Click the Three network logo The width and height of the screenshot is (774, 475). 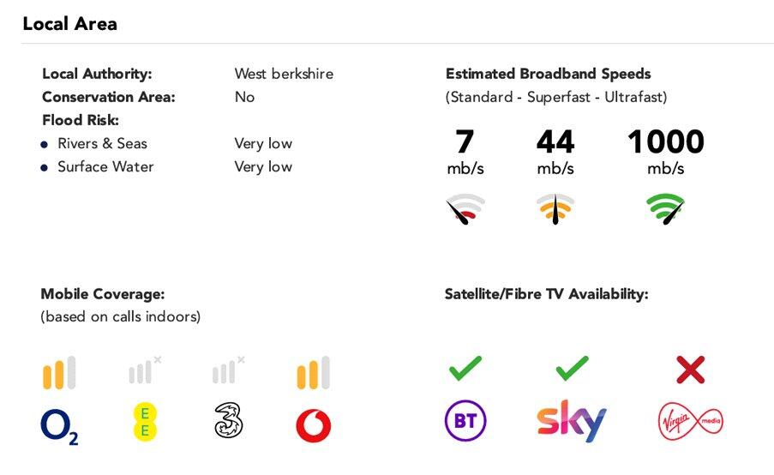[x=228, y=421]
